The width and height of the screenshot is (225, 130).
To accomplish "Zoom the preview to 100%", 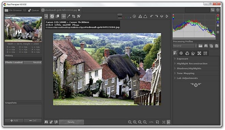I will pos(145,122).
